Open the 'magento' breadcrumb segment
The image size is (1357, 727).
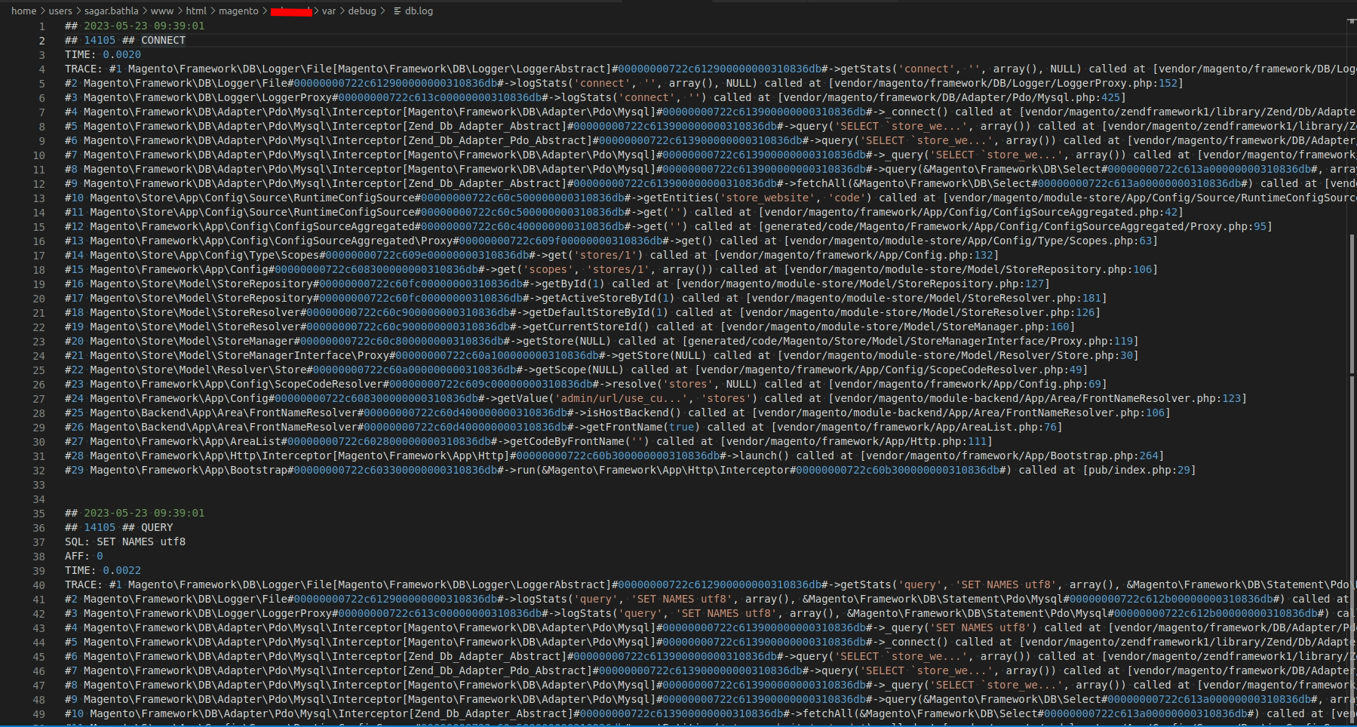click(238, 11)
